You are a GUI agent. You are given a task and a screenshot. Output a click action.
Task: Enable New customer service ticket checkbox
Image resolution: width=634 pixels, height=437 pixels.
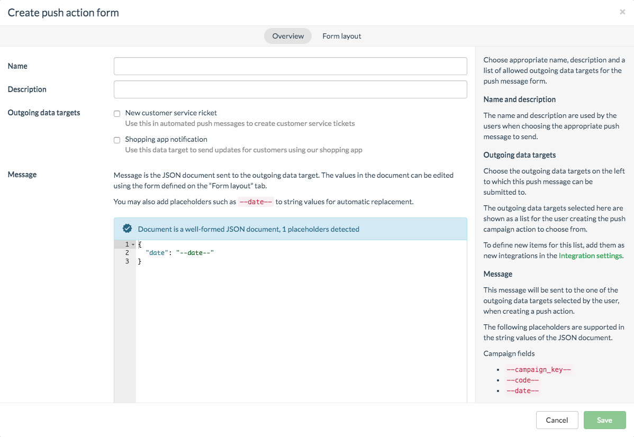pyautogui.click(x=117, y=113)
